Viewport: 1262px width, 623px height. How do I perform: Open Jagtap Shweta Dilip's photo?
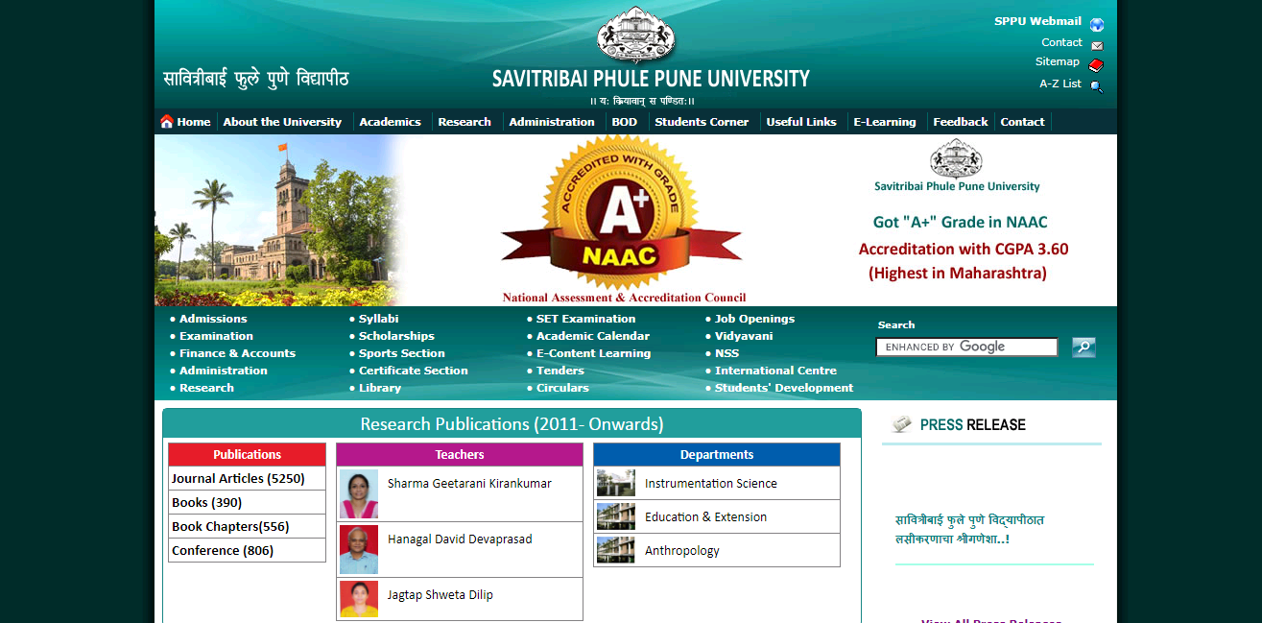click(x=359, y=599)
